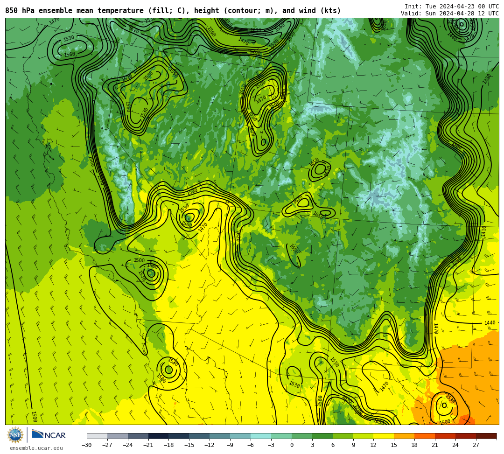Image resolution: width=504 pixels, height=454 pixels.
Task: Click the 3 colorbar tick label
Action: pos(312,445)
